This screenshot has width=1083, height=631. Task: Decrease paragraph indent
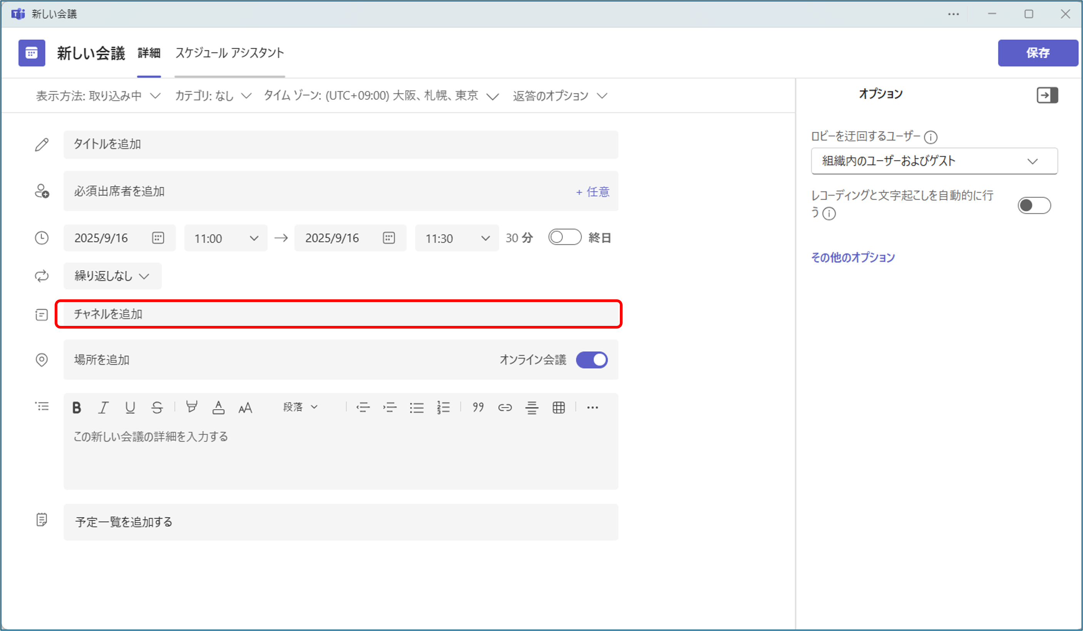click(363, 407)
